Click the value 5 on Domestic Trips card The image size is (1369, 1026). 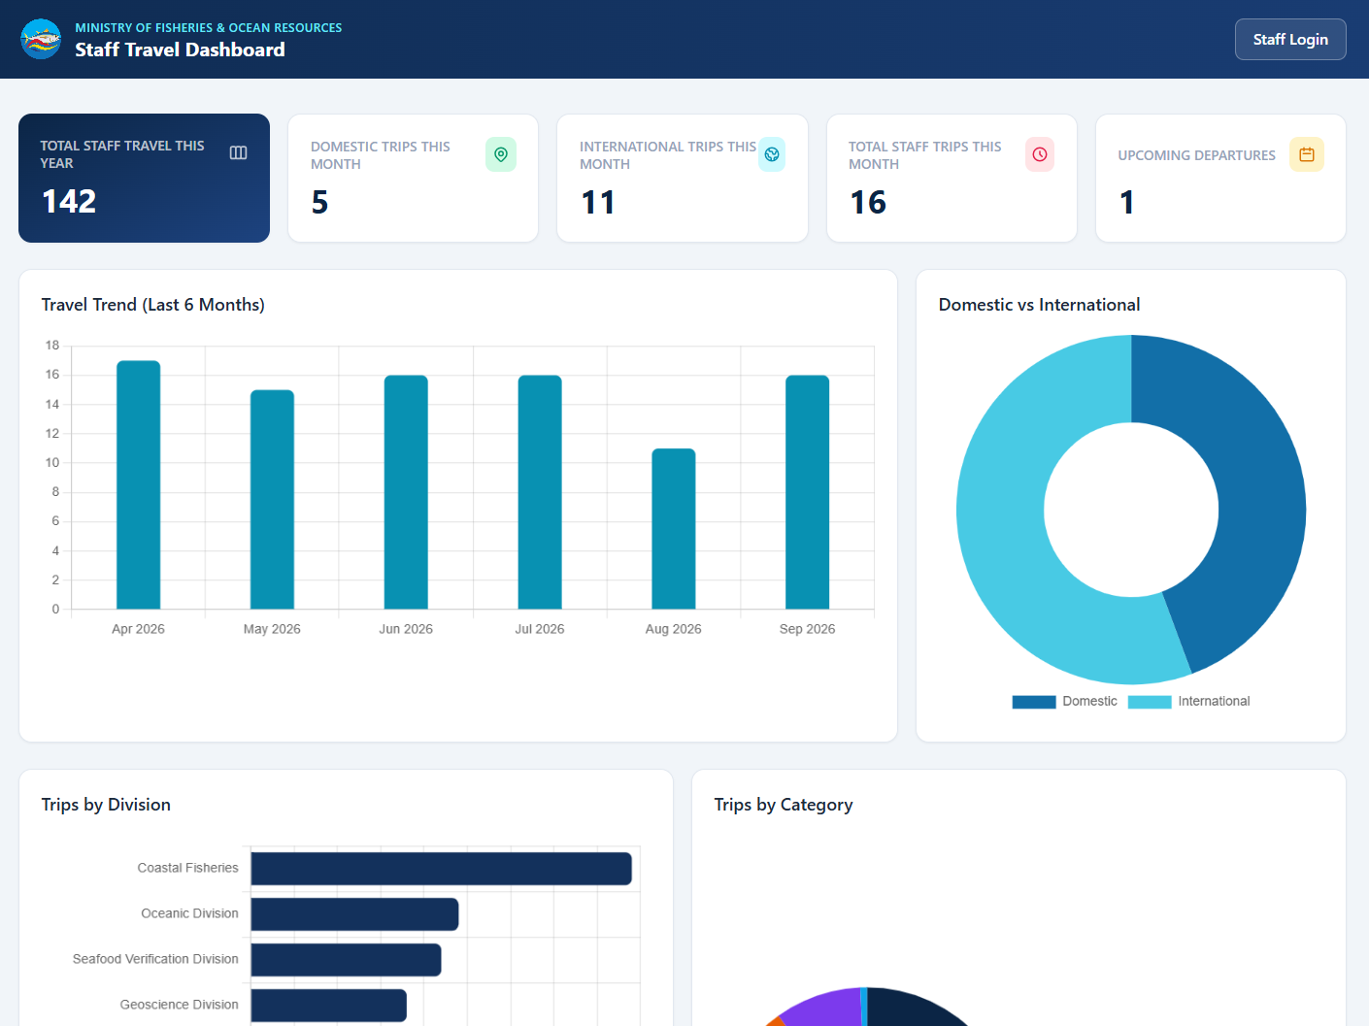coord(319,202)
